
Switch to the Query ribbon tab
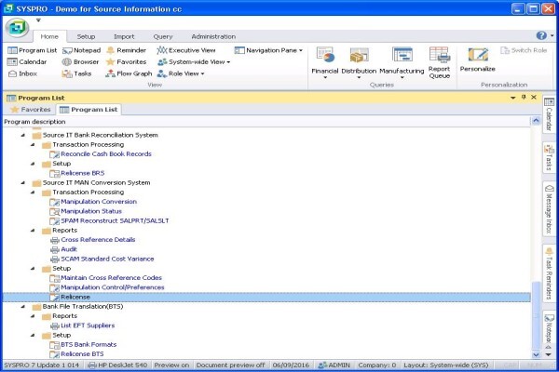coord(163,36)
